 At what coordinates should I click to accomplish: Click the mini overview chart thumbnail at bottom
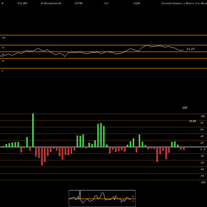point(102,198)
